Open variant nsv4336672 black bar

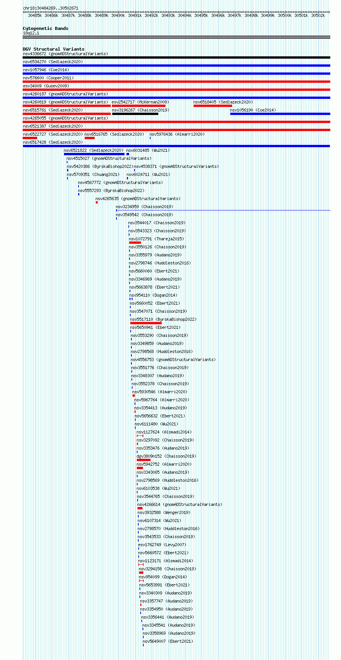[x=176, y=57]
